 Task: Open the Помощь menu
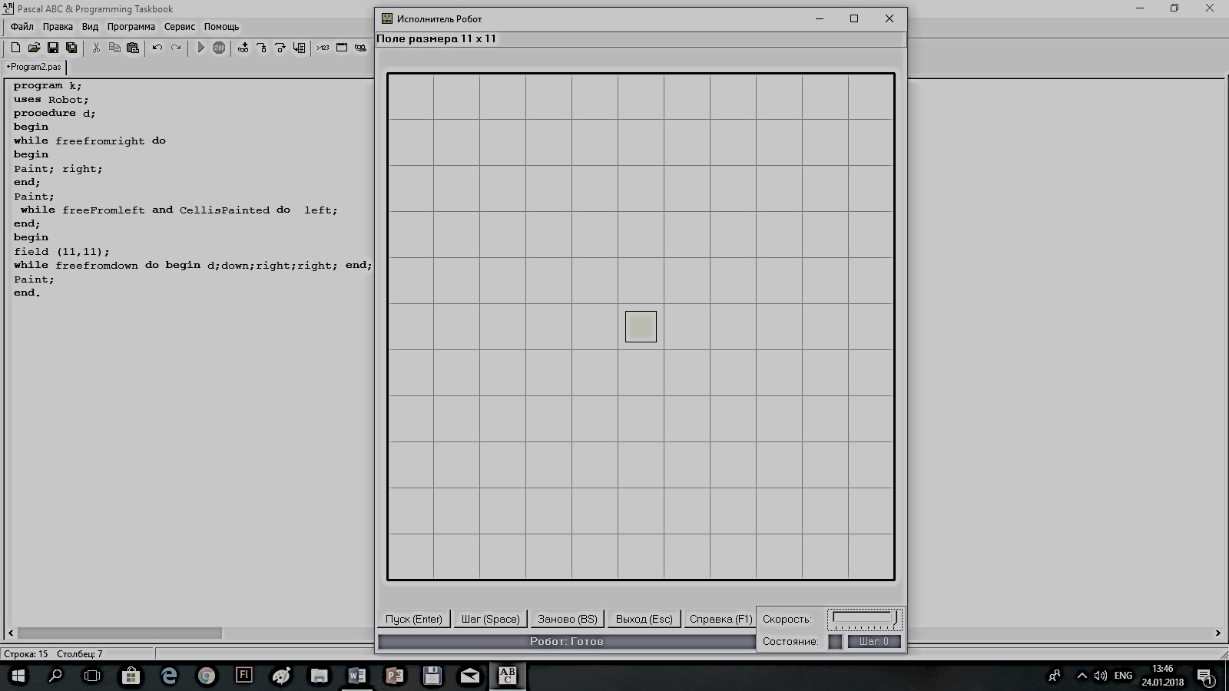tap(221, 26)
